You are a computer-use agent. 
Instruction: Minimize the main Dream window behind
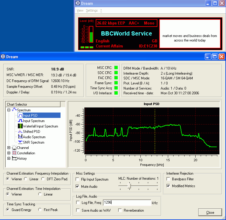coord(208,3)
